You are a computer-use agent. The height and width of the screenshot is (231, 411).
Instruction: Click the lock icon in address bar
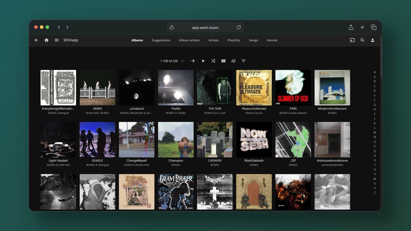[x=172, y=27]
